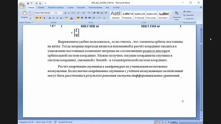Viewport: 221px width, 124px height.
Task: Open numbering list dropdown arrow
Action: (86, 13)
